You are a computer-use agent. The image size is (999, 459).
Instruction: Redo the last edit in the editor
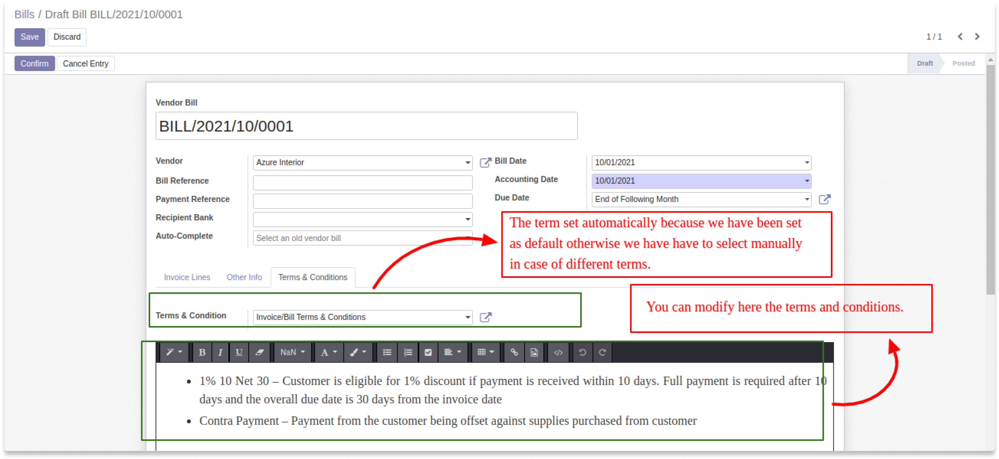tap(602, 352)
